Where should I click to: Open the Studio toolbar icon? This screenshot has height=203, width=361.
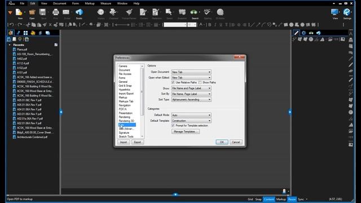click(79, 12)
